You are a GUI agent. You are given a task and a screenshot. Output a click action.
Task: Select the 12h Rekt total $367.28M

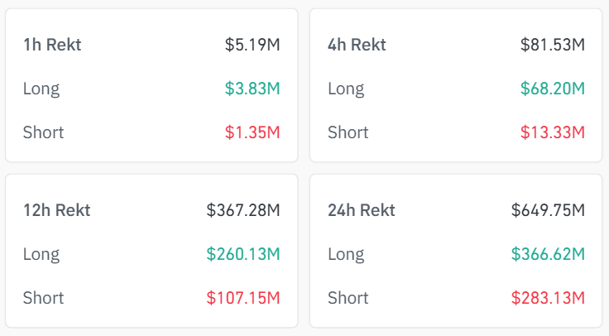(x=243, y=210)
